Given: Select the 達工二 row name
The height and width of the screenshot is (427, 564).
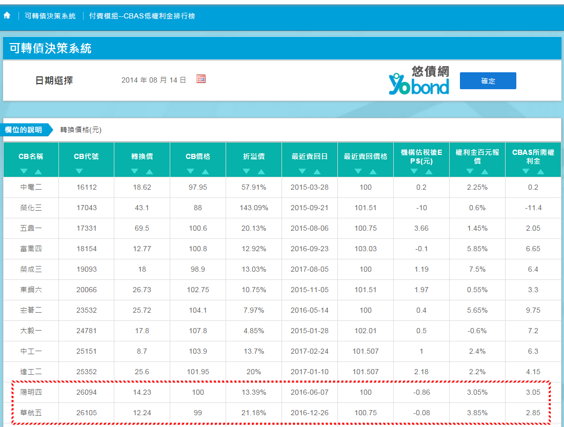Looking at the screenshot, I should pos(31,372).
